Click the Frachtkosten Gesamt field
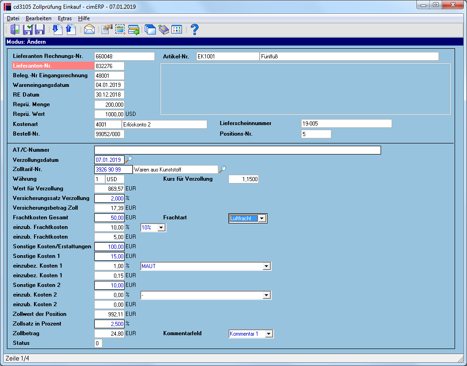 click(109, 218)
